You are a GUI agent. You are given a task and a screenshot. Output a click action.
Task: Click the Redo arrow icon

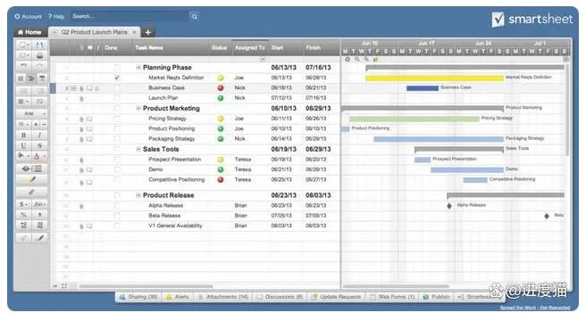point(39,66)
